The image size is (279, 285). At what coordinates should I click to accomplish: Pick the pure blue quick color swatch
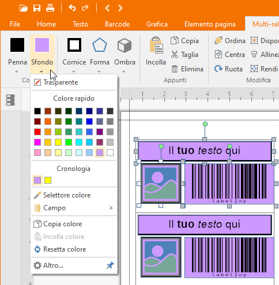(x=89, y=121)
